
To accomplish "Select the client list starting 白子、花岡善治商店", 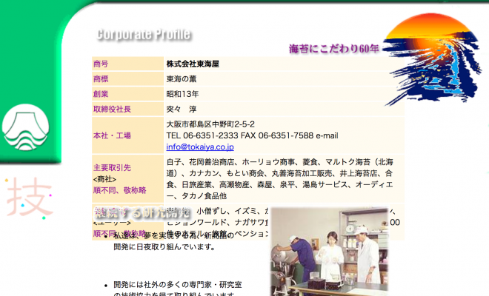I will (279, 179).
